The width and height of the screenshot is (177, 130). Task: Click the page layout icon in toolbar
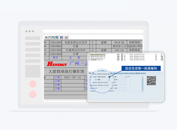[x=61, y=37]
